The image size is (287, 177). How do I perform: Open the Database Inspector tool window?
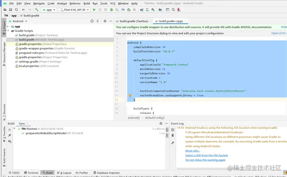(x=107, y=173)
